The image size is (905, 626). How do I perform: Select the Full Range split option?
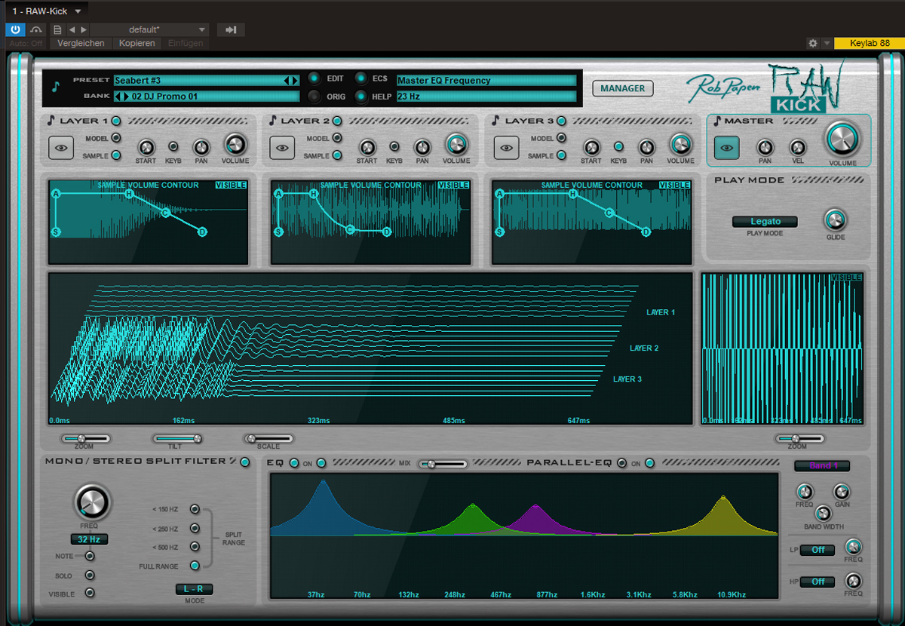click(195, 566)
